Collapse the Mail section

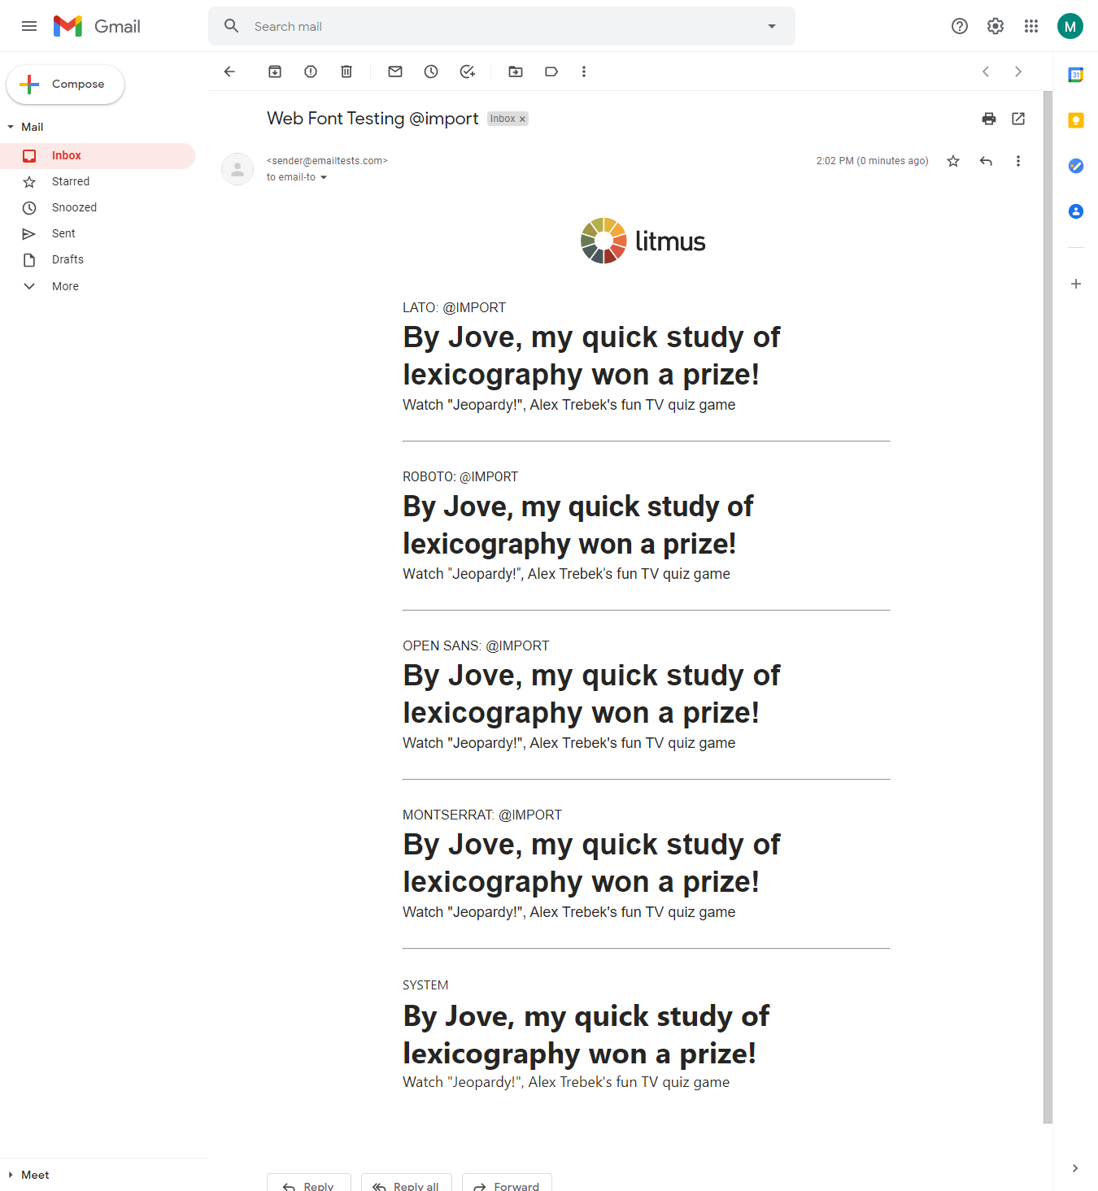pyautogui.click(x=11, y=127)
